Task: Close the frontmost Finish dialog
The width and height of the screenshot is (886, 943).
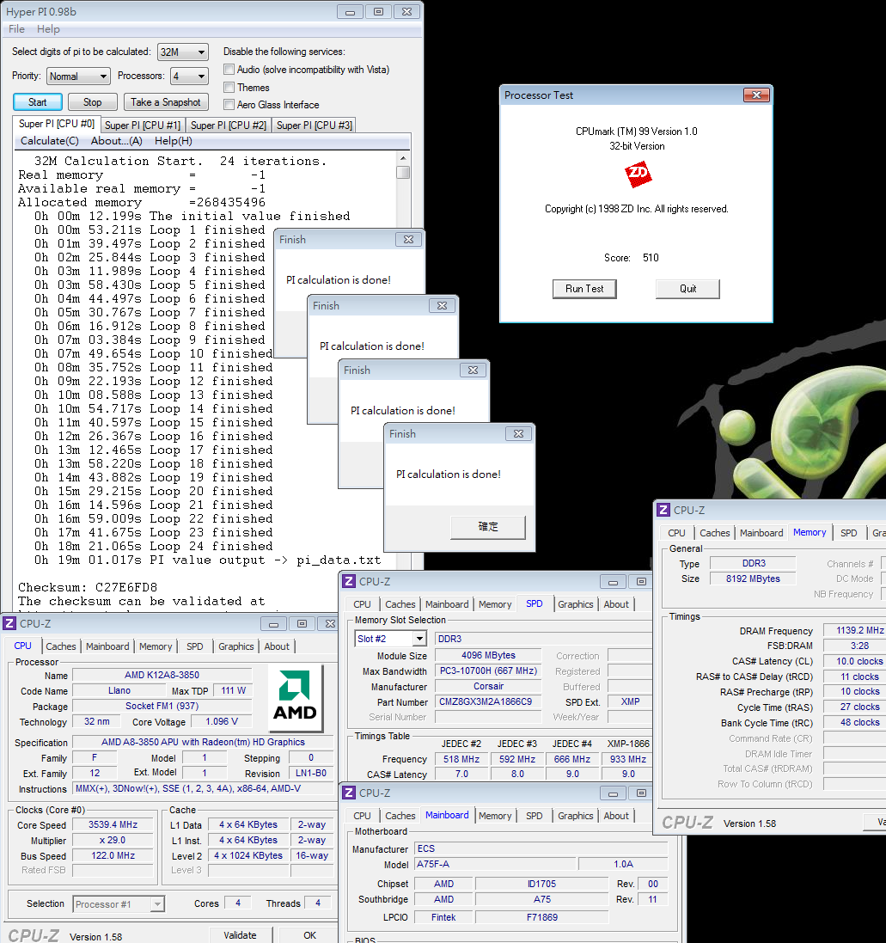Action: [518, 433]
